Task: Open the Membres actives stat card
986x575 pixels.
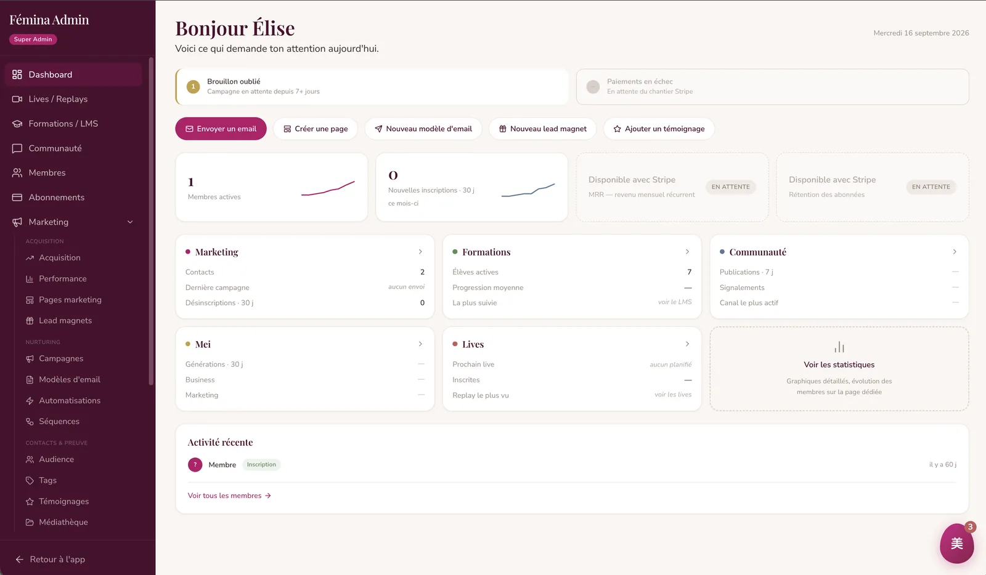Action: tap(272, 187)
